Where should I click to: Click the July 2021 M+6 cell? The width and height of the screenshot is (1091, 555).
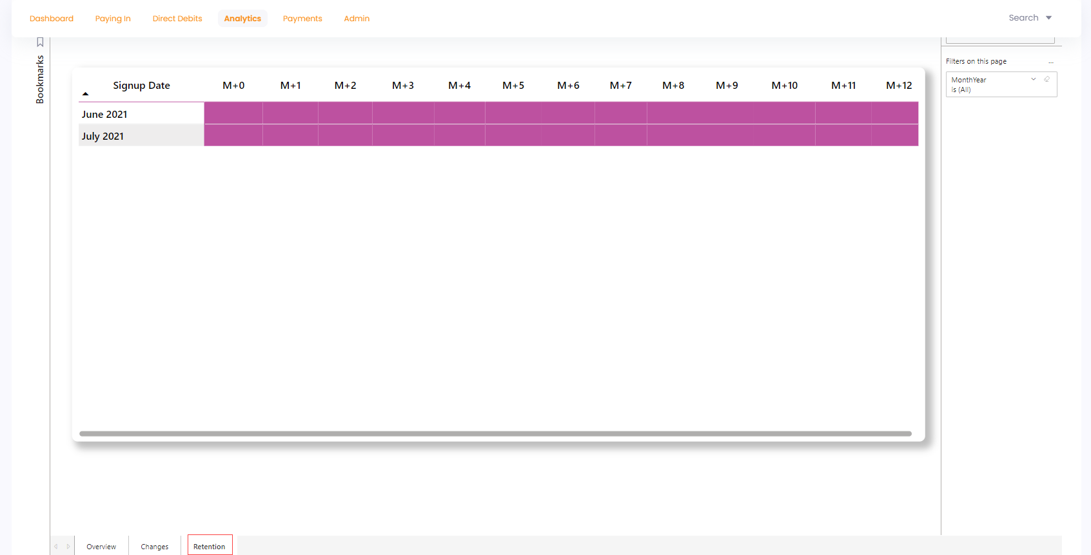tap(568, 135)
